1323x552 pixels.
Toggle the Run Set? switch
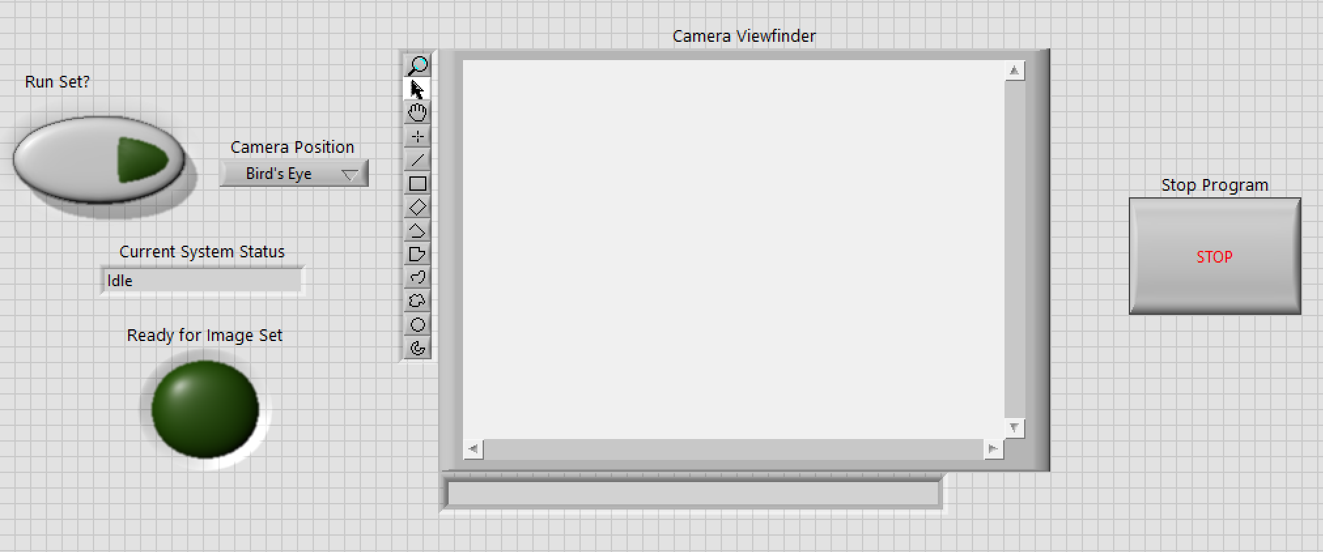click(x=99, y=160)
